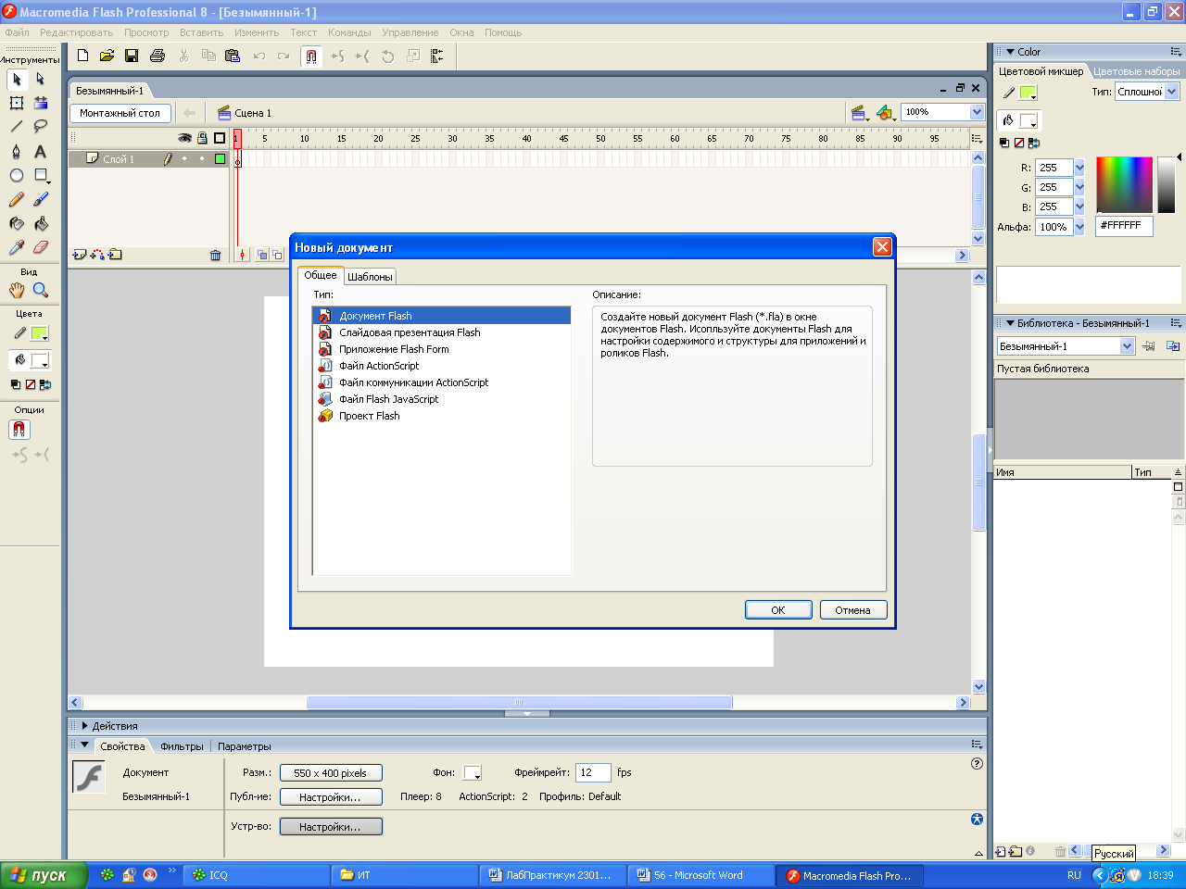Viewport: 1186px width, 889px height.
Task: Collapse the Библиотека panel
Action: coord(1011,323)
